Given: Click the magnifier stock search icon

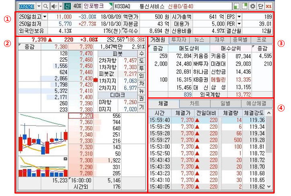Looking at the screenshot, I should click(x=46, y=6).
